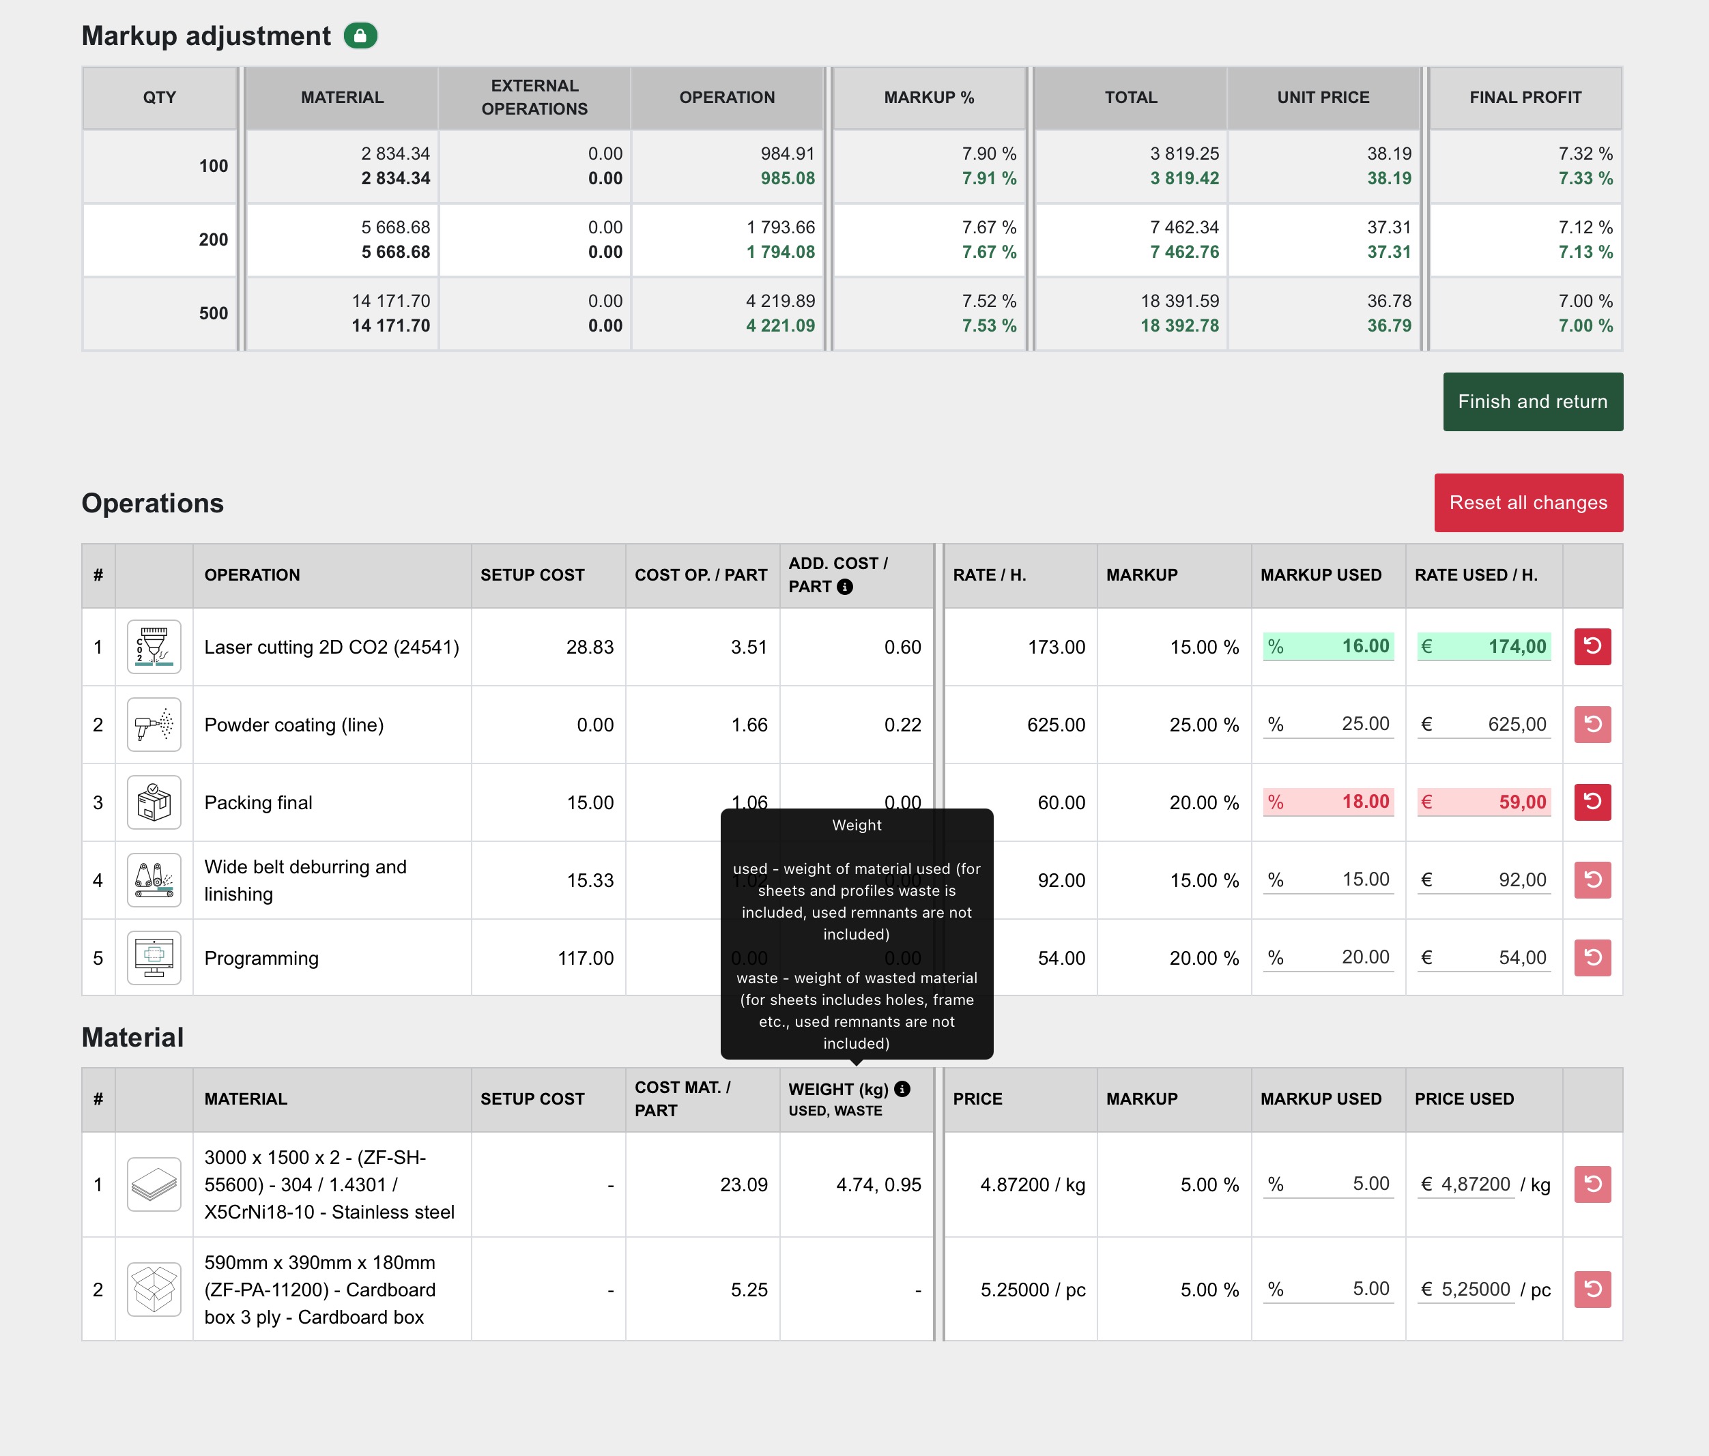Click the Programming monitor icon
The width and height of the screenshot is (1709, 1456).
click(x=154, y=957)
